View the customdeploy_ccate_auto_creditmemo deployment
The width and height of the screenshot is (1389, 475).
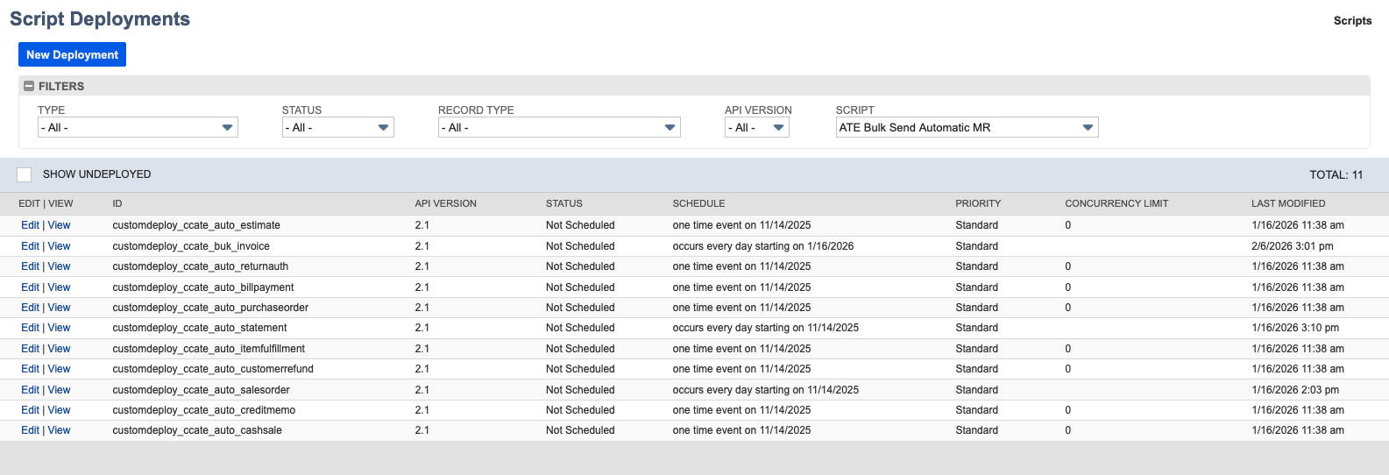59,410
